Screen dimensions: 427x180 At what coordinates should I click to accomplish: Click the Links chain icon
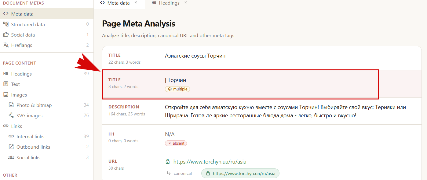click(x=6, y=126)
